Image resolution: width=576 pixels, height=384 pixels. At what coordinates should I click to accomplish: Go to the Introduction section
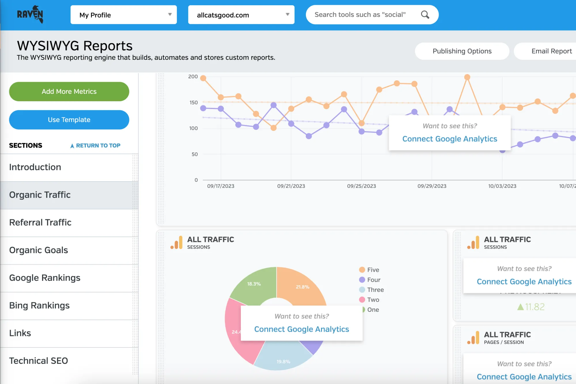[x=69, y=167]
